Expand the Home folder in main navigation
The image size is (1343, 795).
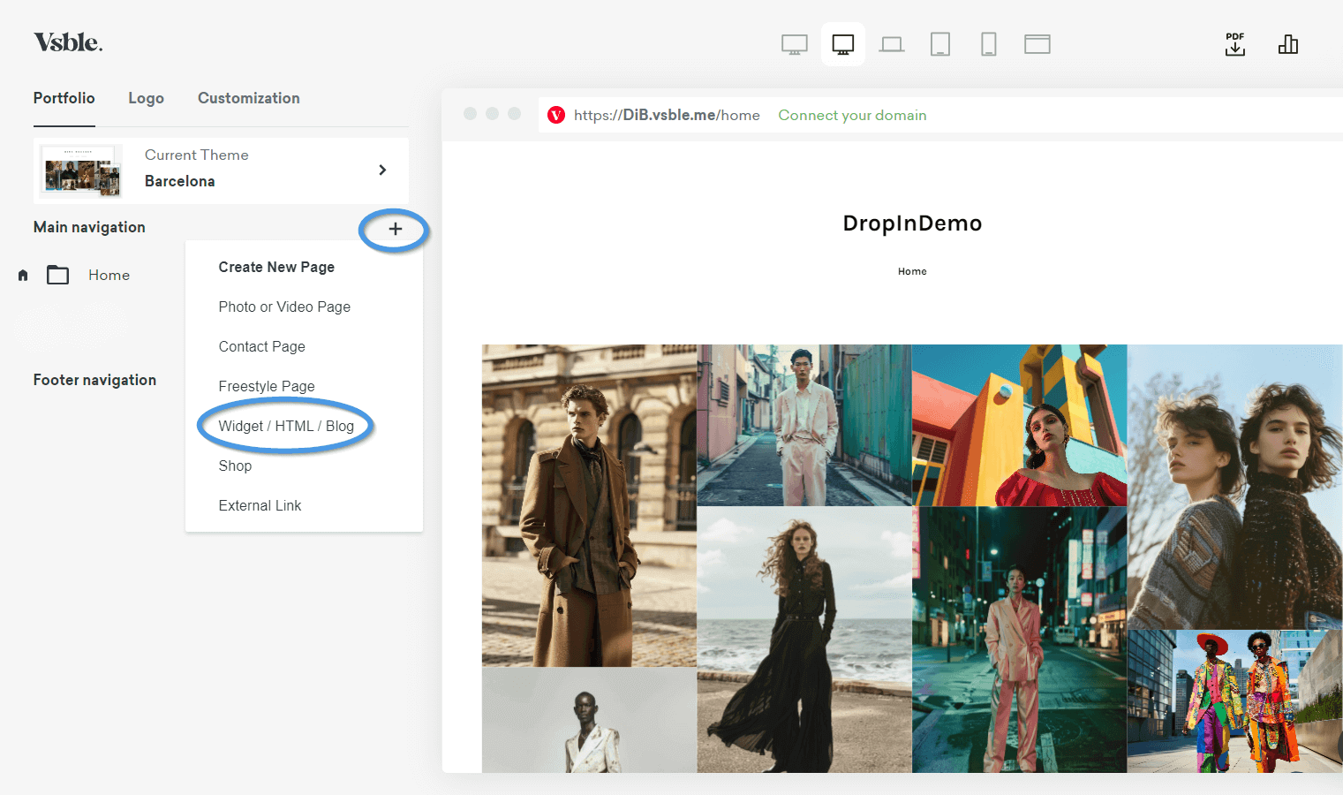[57, 275]
